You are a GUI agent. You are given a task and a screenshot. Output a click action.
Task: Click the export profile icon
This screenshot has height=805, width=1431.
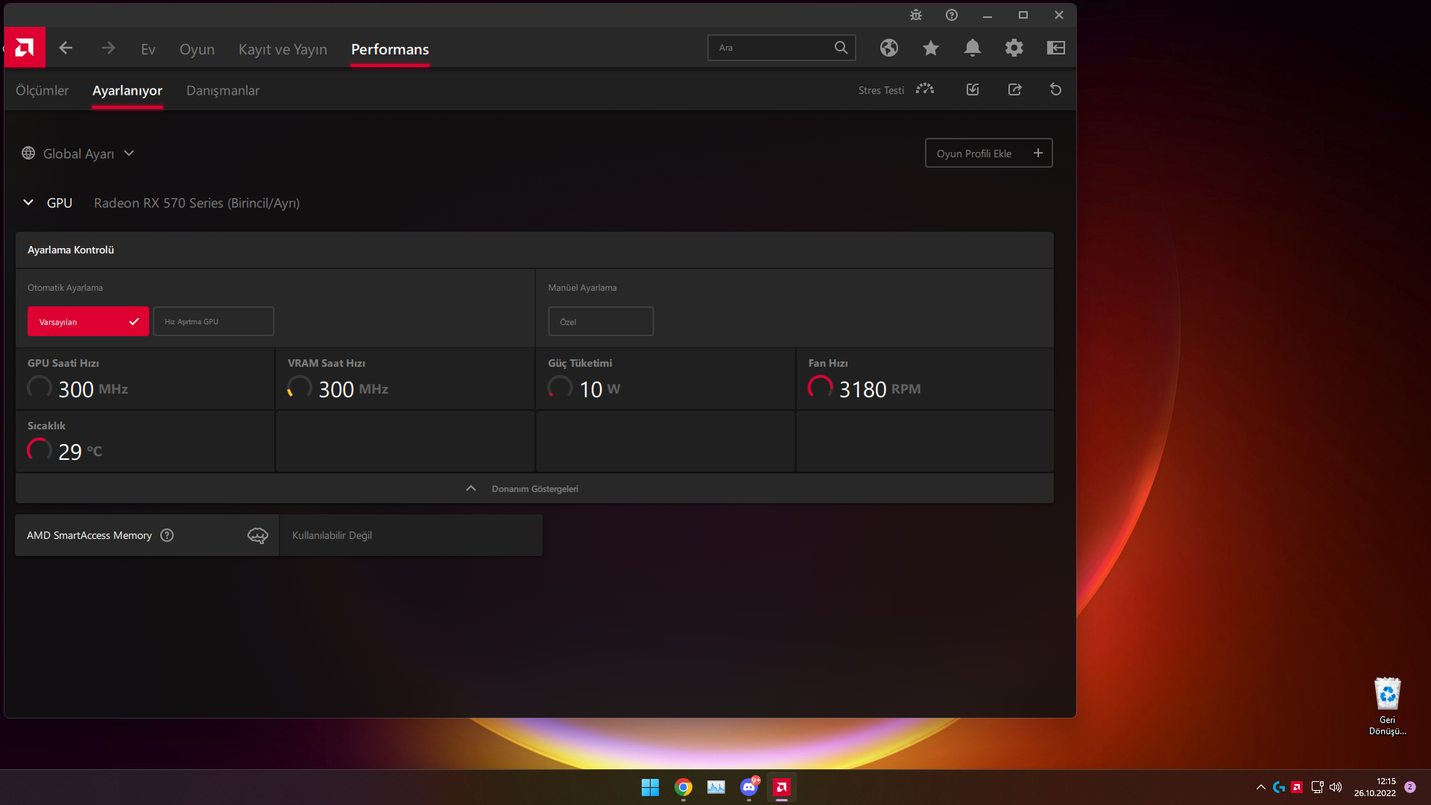point(1014,89)
